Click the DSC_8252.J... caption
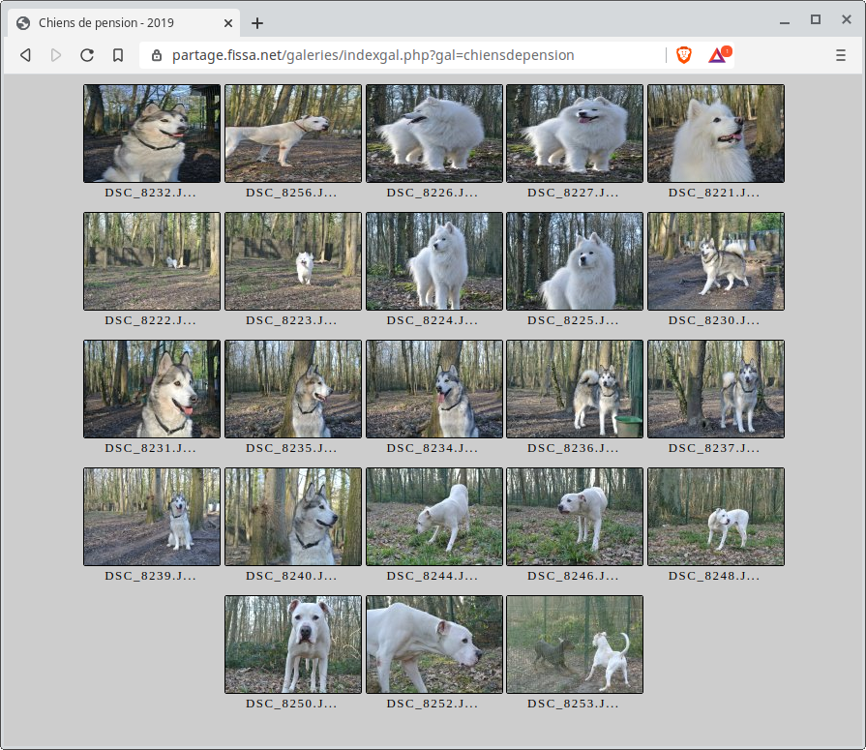The image size is (866, 750). click(x=432, y=705)
